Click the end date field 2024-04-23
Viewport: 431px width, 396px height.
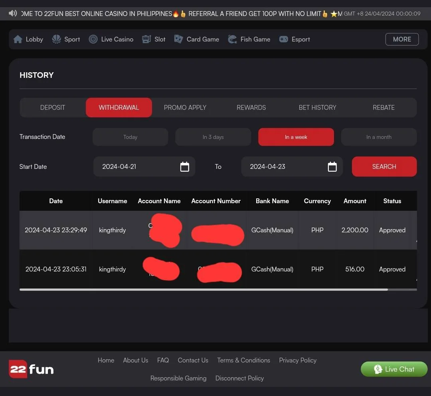click(292, 166)
